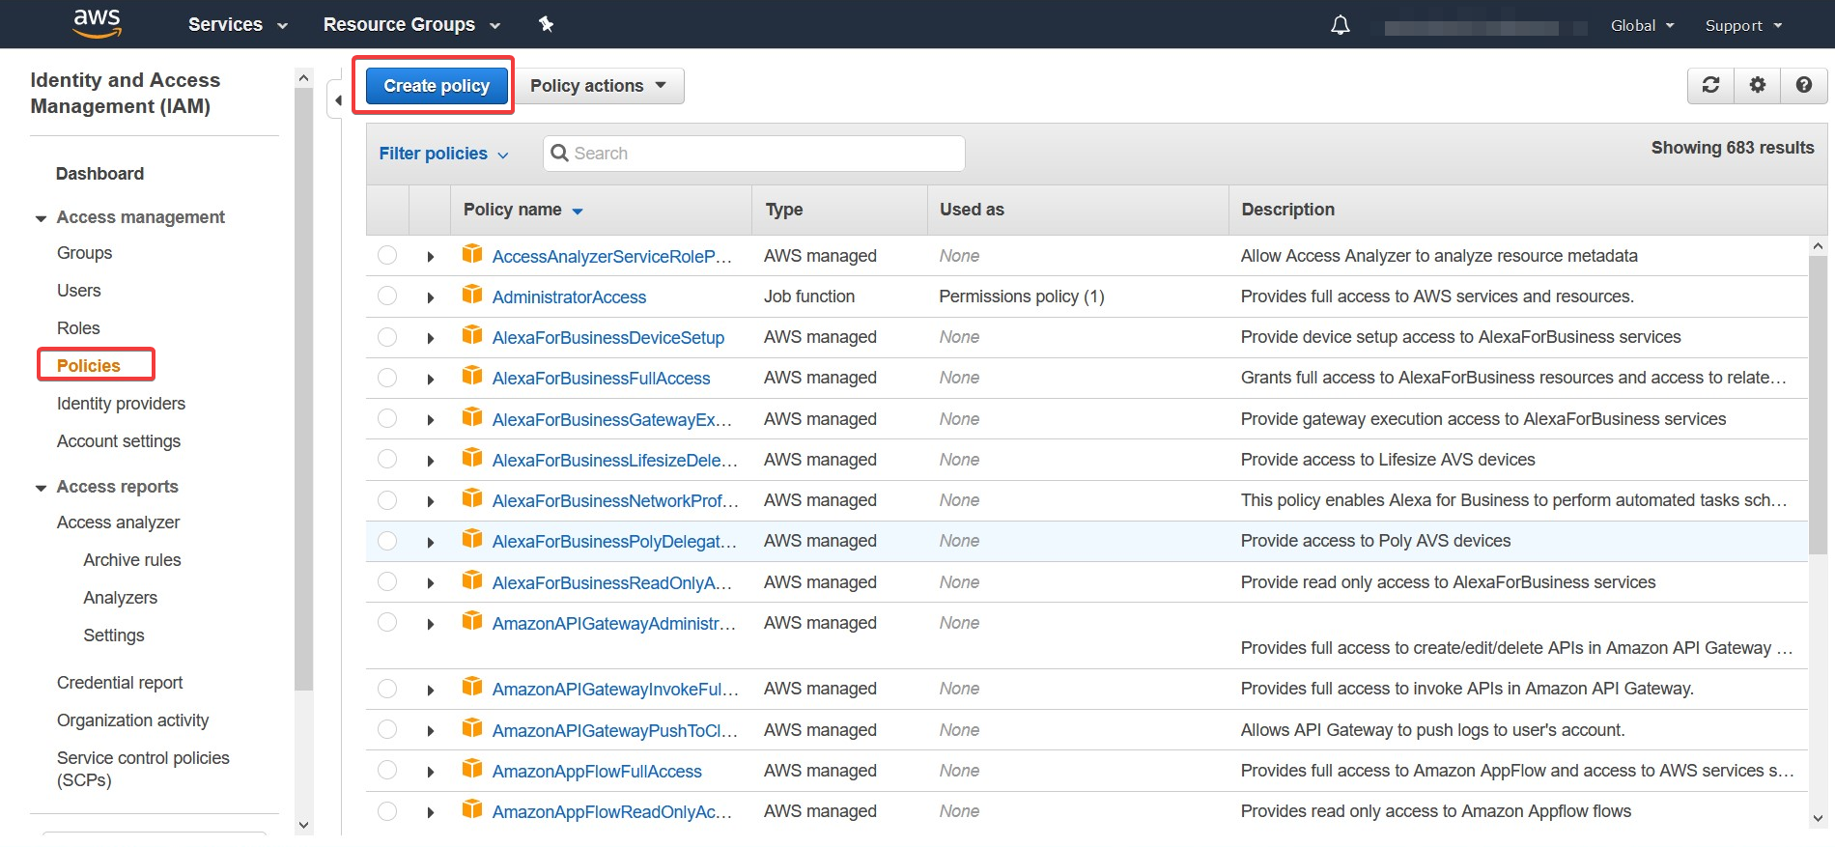
Task: Expand the AlexaForBusinessGatewayExecution row
Action: coord(431,420)
